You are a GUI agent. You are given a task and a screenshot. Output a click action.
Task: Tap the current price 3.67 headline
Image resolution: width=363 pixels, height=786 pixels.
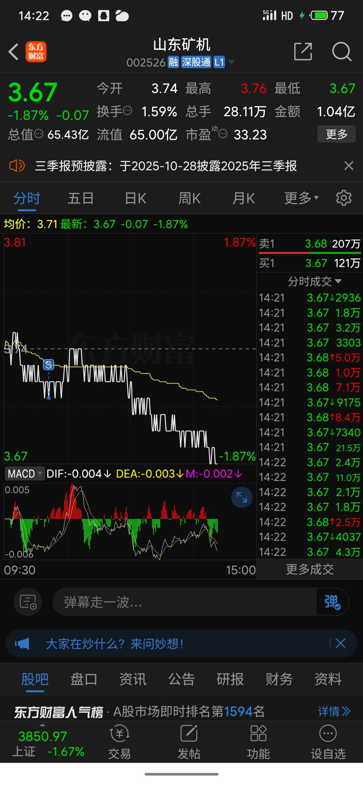(33, 92)
